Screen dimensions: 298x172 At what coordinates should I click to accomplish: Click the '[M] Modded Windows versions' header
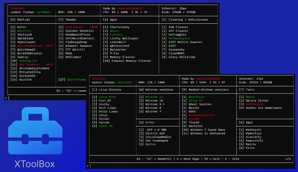pos(205,90)
